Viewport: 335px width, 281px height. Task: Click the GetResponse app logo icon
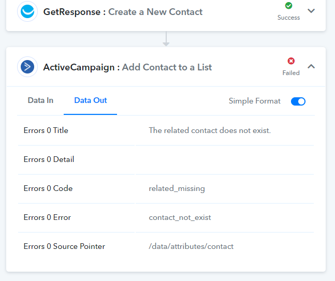coord(27,11)
